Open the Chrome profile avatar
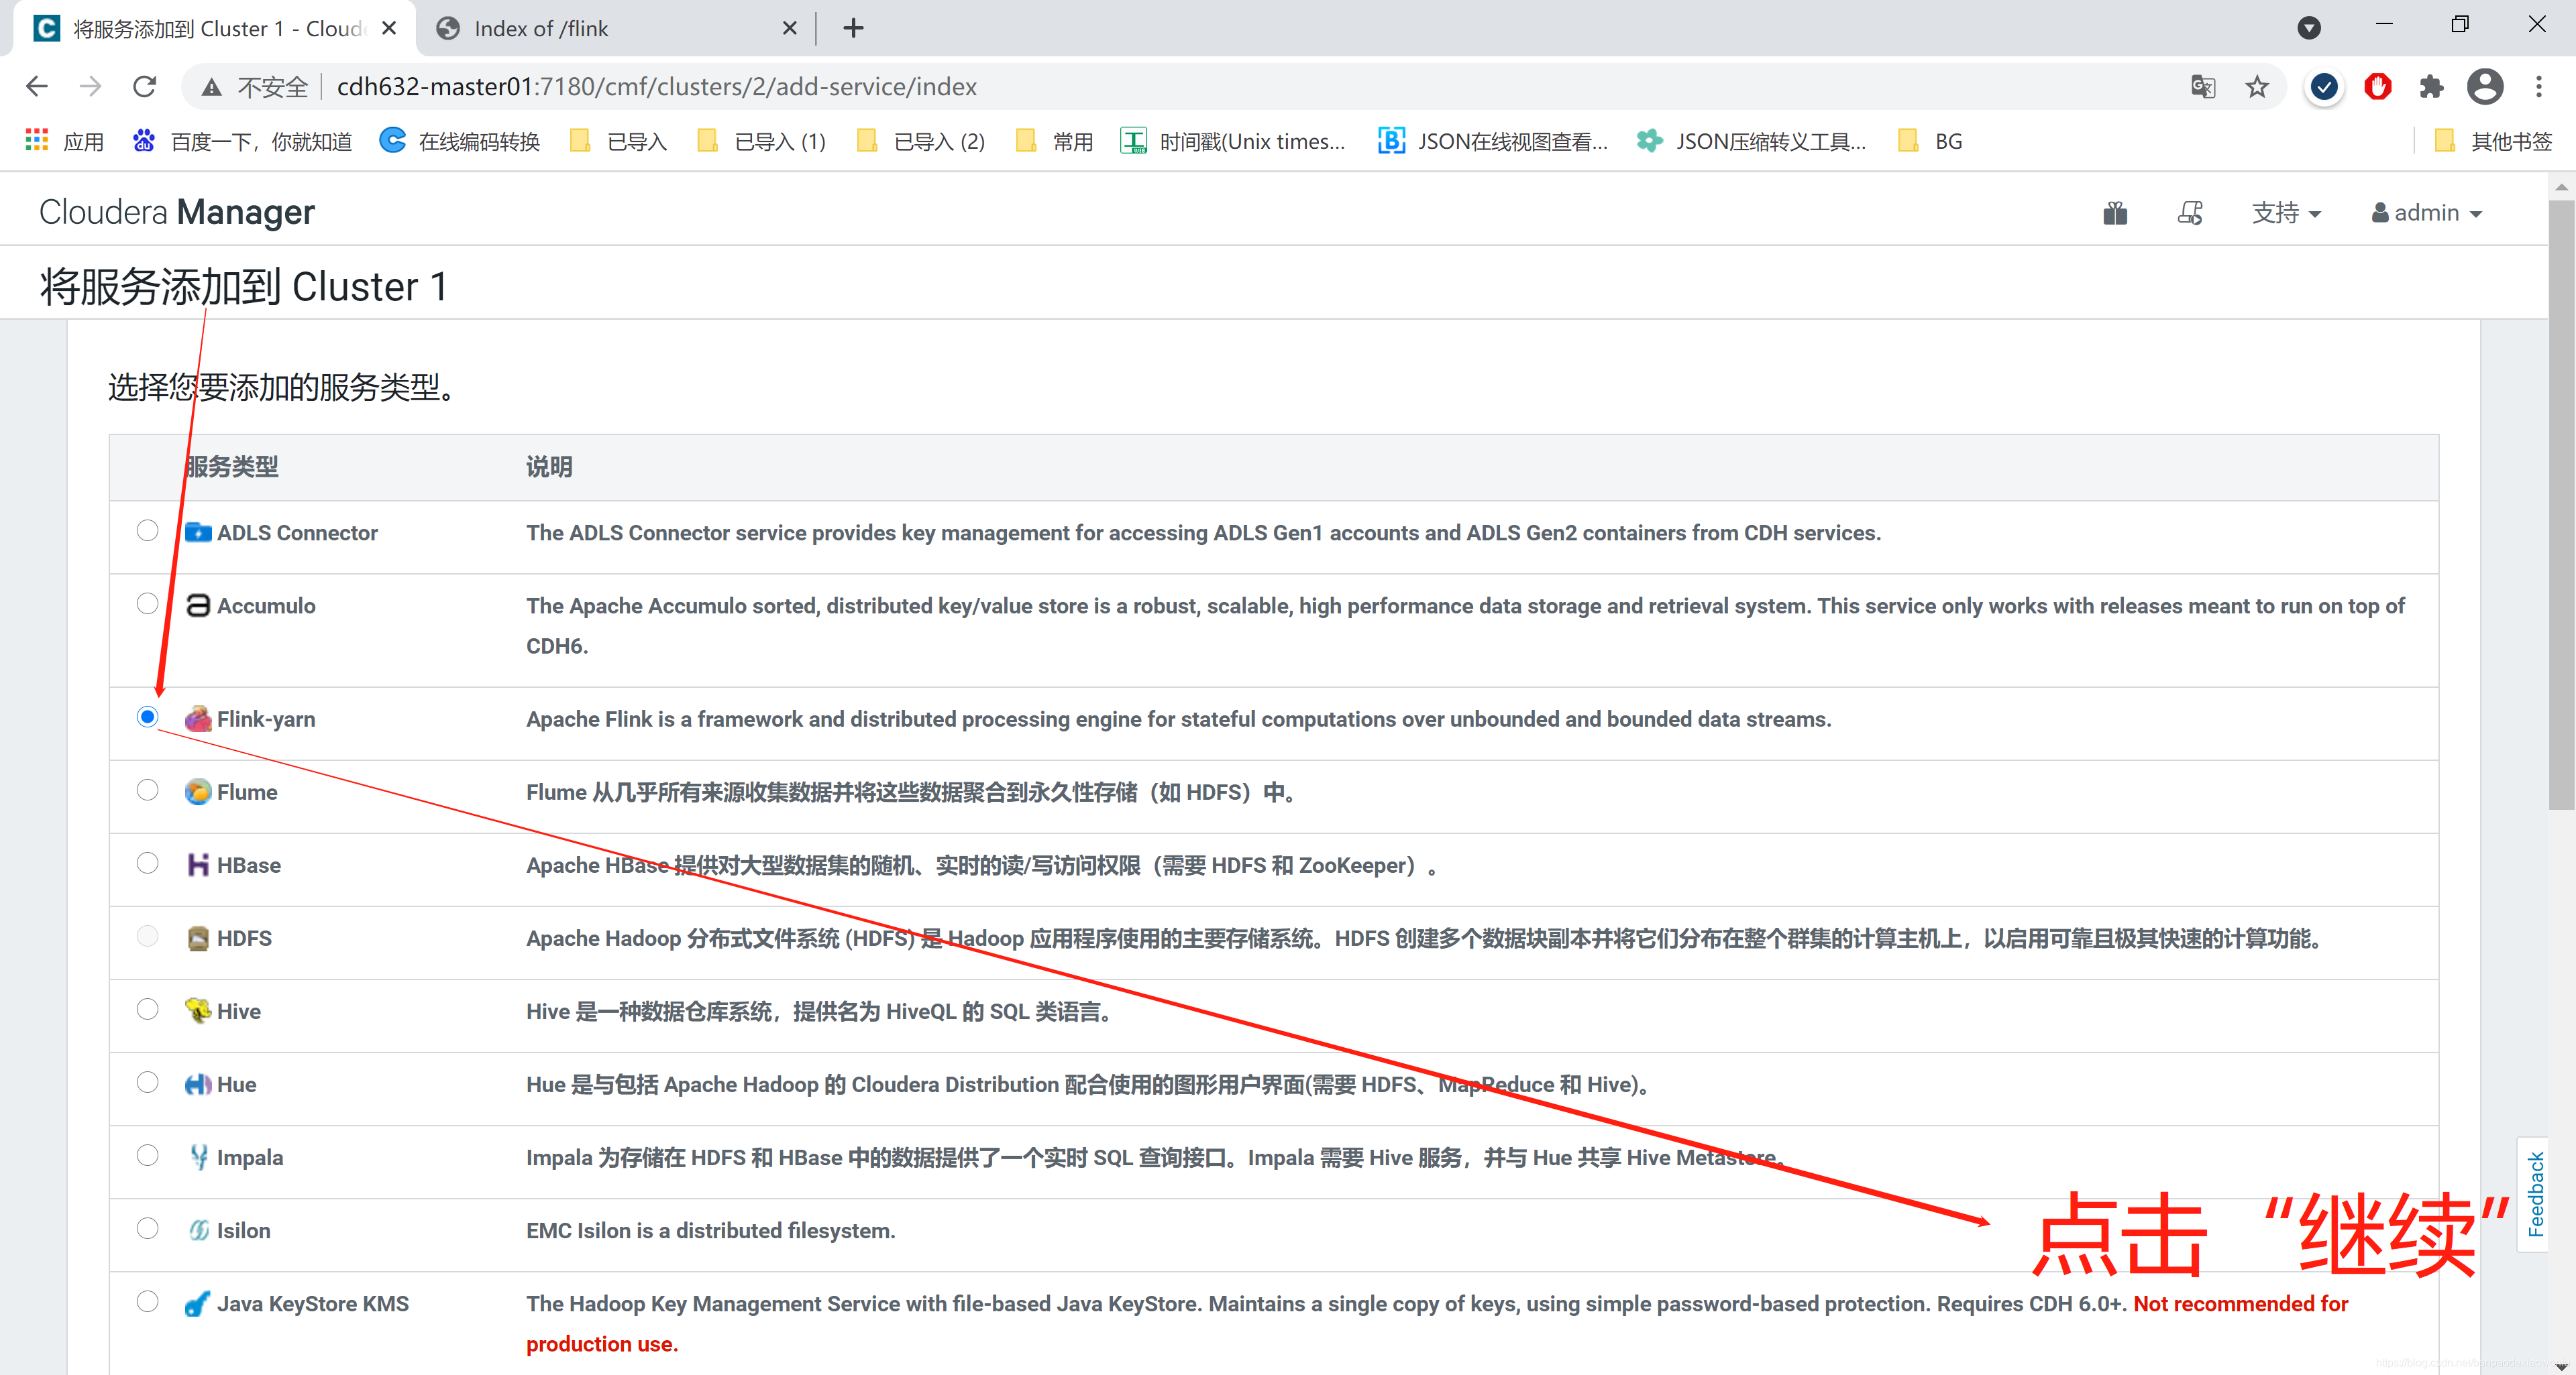 click(x=2485, y=87)
